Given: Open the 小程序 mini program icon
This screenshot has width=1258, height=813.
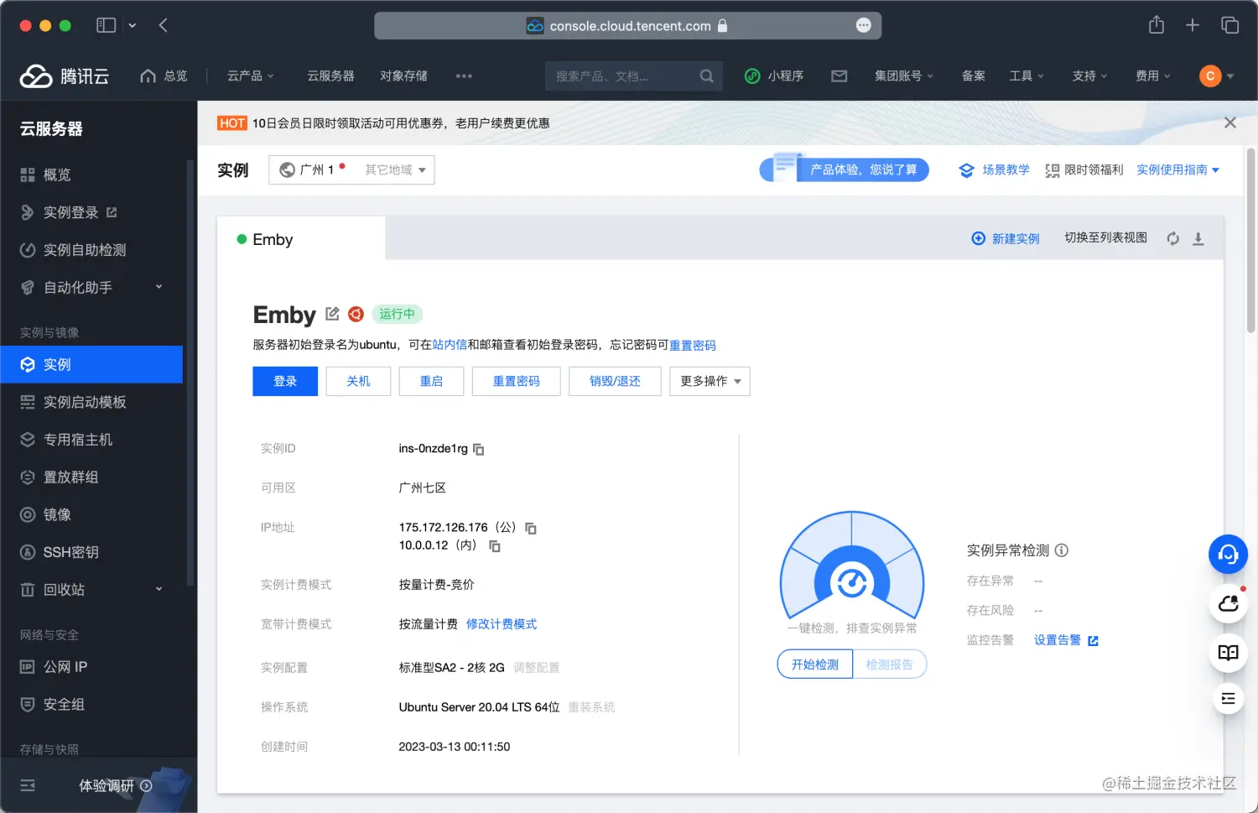Looking at the screenshot, I should (x=752, y=76).
